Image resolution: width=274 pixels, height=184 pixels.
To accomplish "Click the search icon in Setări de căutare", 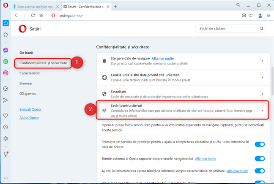I will pos(261,28).
